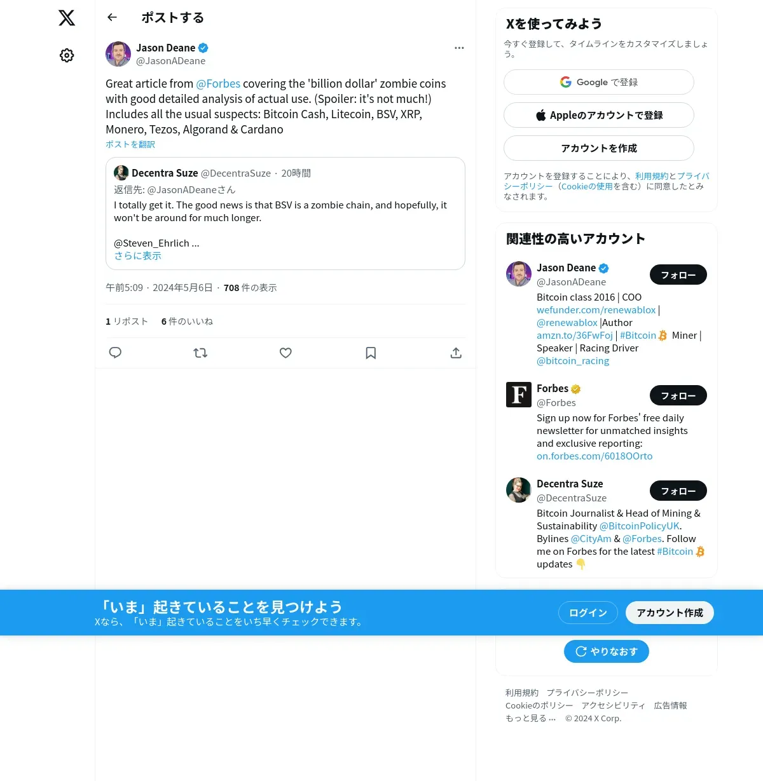Sign up with Google で登録 button
The width and height of the screenshot is (763, 781).
tap(599, 82)
